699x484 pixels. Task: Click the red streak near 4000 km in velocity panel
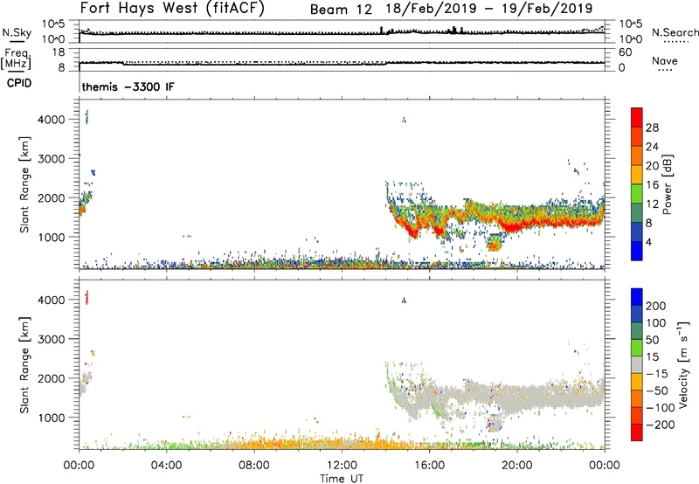87,297
